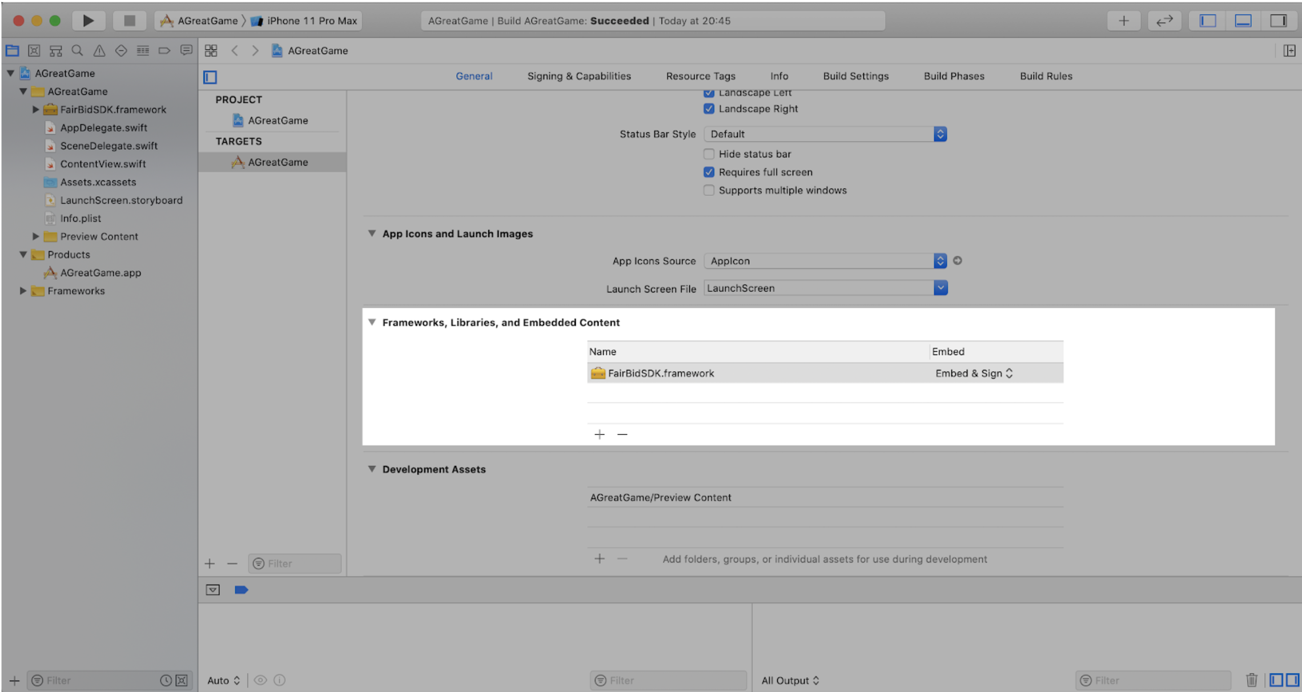Hide the project and targets list
Screen dimensions: 1302x692
tap(210, 77)
